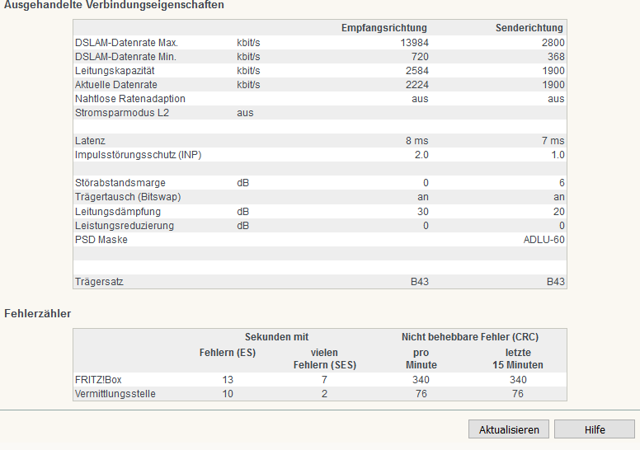Click the Fehlerzähler heading
640x450 pixels.
point(38,314)
